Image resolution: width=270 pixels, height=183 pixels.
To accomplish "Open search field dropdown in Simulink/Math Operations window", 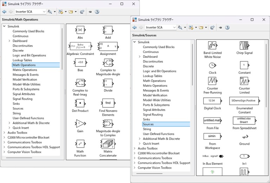I will pos(44,12).
